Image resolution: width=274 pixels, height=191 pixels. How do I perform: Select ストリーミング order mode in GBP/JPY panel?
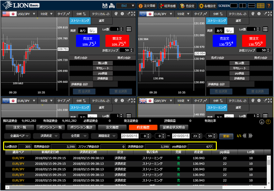217,108
